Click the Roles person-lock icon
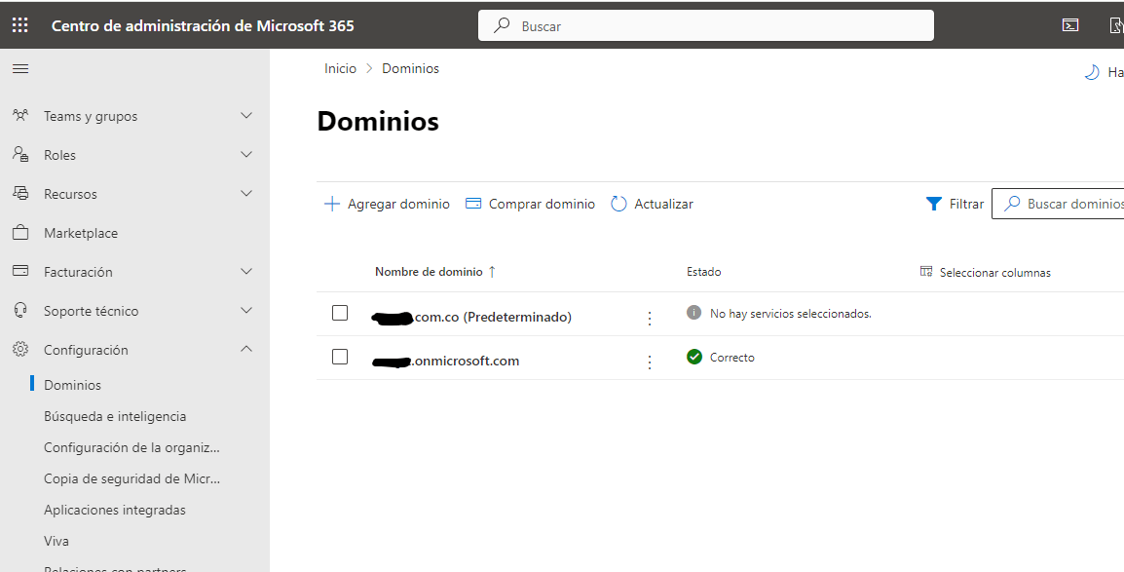The image size is (1124, 572). click(20, 154)
